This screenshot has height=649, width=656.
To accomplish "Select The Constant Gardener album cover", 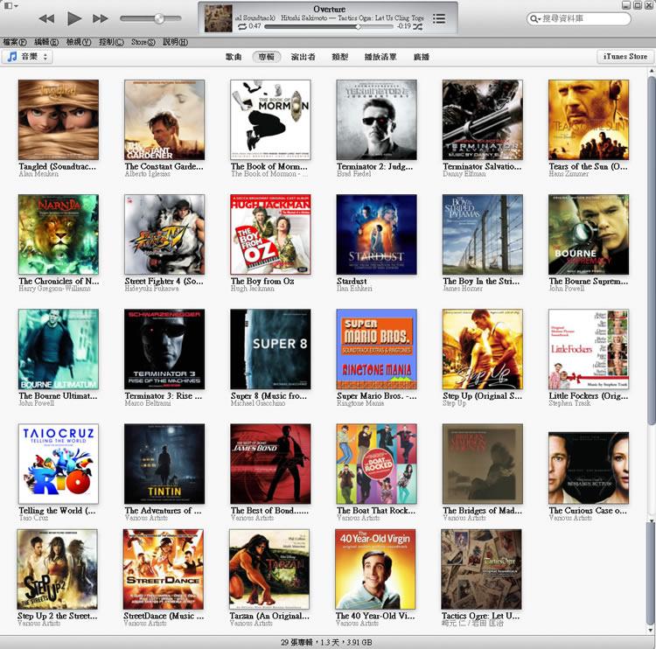I will click(164, 120).
